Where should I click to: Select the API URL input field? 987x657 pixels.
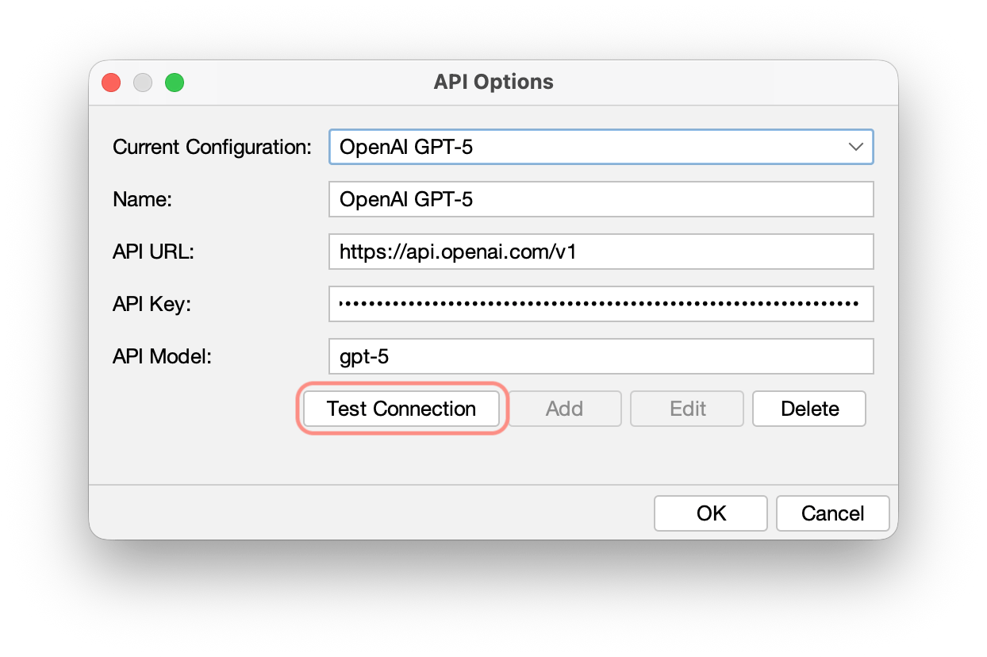coord(601,252)
